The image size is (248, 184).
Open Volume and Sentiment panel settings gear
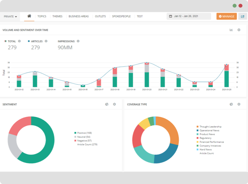239,30
